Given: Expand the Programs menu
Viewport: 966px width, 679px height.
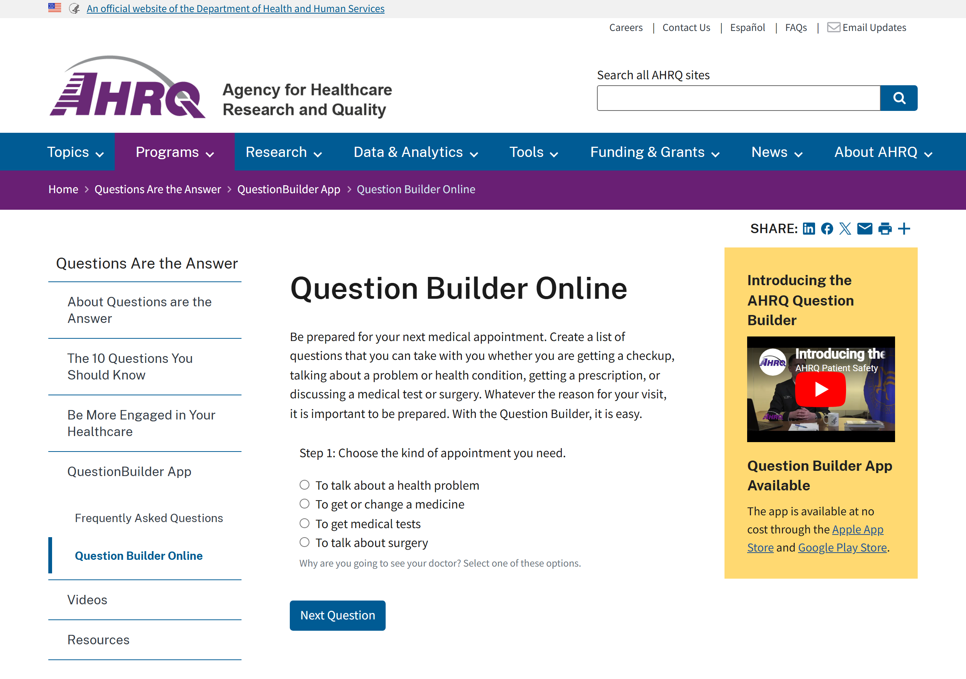Looking at the screenshot, I should pos(175,152).
